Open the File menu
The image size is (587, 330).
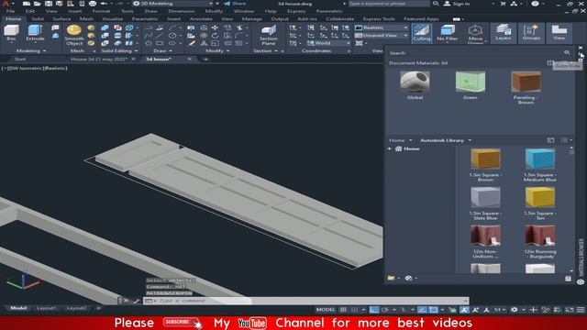[x=10, y=11]
